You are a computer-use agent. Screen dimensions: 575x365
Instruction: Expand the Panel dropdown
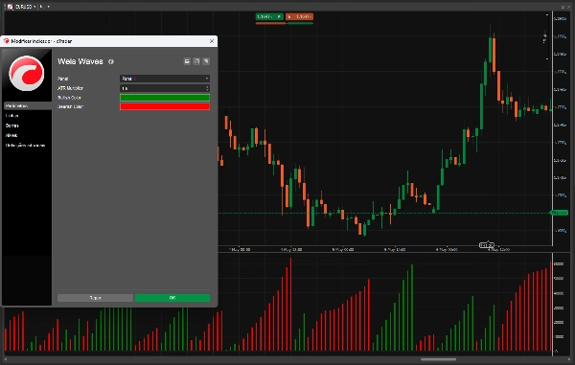165,79
